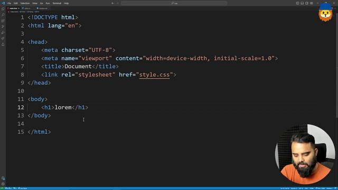Screen dimensions: 338x190
Task: Click line number 12 in the gutter
Action: coord(21,107)
